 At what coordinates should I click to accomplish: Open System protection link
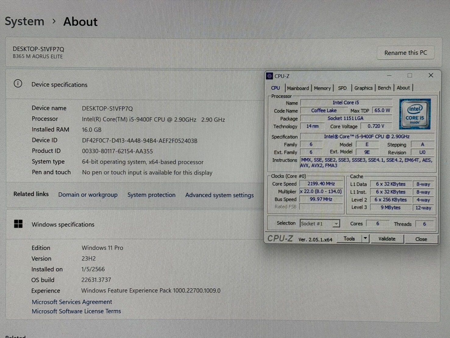click(151, 195)
